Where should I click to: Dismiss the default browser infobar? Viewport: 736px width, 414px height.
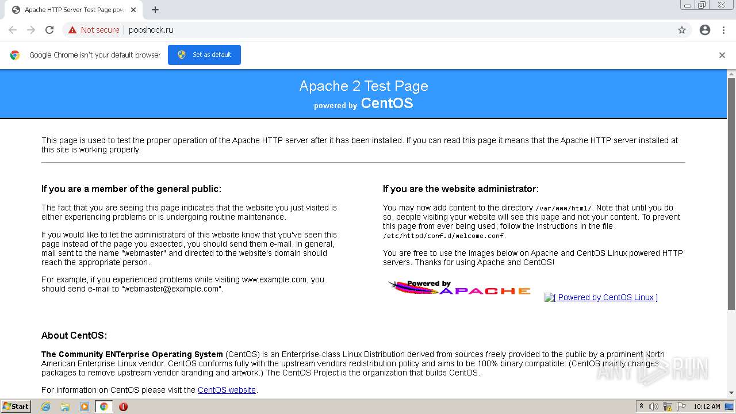pyautogui.click(x=722, y=55)
